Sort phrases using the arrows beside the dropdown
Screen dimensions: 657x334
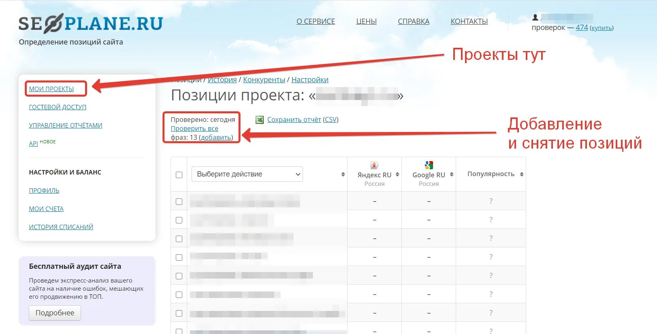343,174
